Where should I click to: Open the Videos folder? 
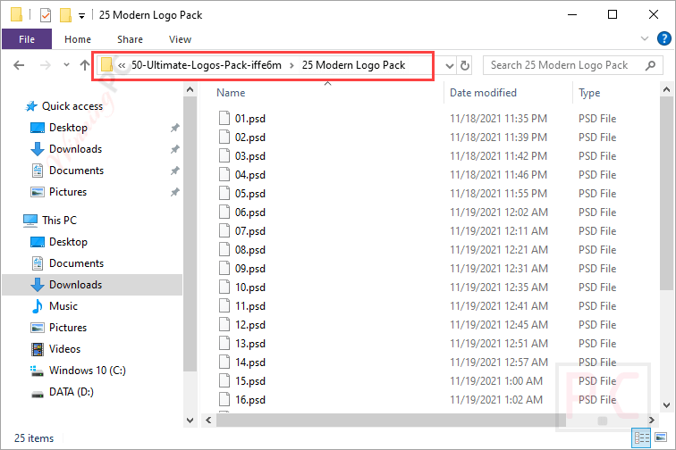[64, 349]
